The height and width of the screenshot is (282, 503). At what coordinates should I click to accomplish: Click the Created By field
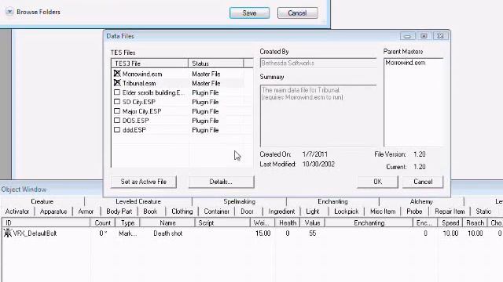[x=318, y=63]
